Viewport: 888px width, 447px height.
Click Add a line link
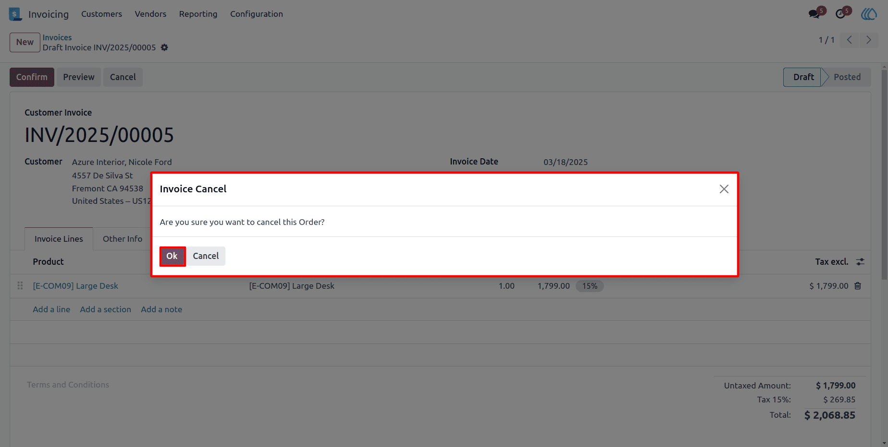pos(51,309)
